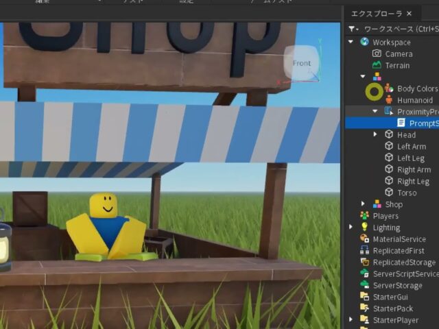Click the MaterialService icon
This screenshot has width=439, height=329.
(x=364, y=239)
